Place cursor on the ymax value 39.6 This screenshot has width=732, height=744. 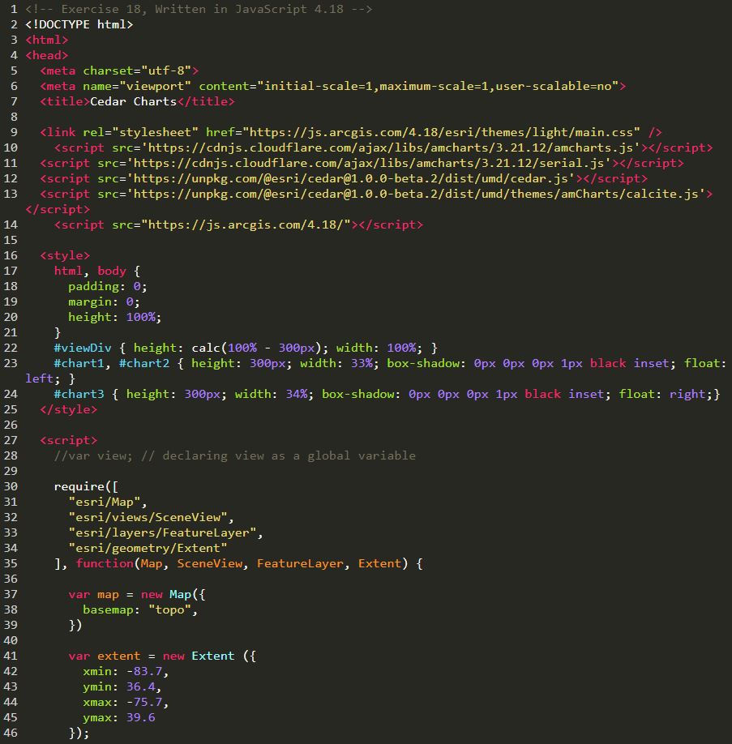(140, 717)
